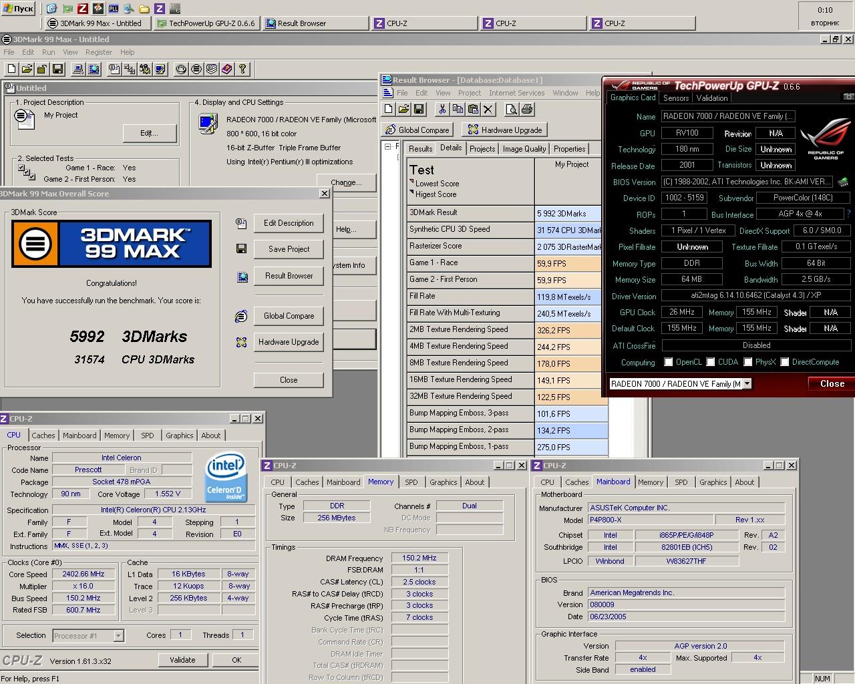The width and height of the screenshot is (855, 684).
Task: Toggle PhysX checkbox in GPU-Z
Action: pos(748,362)
